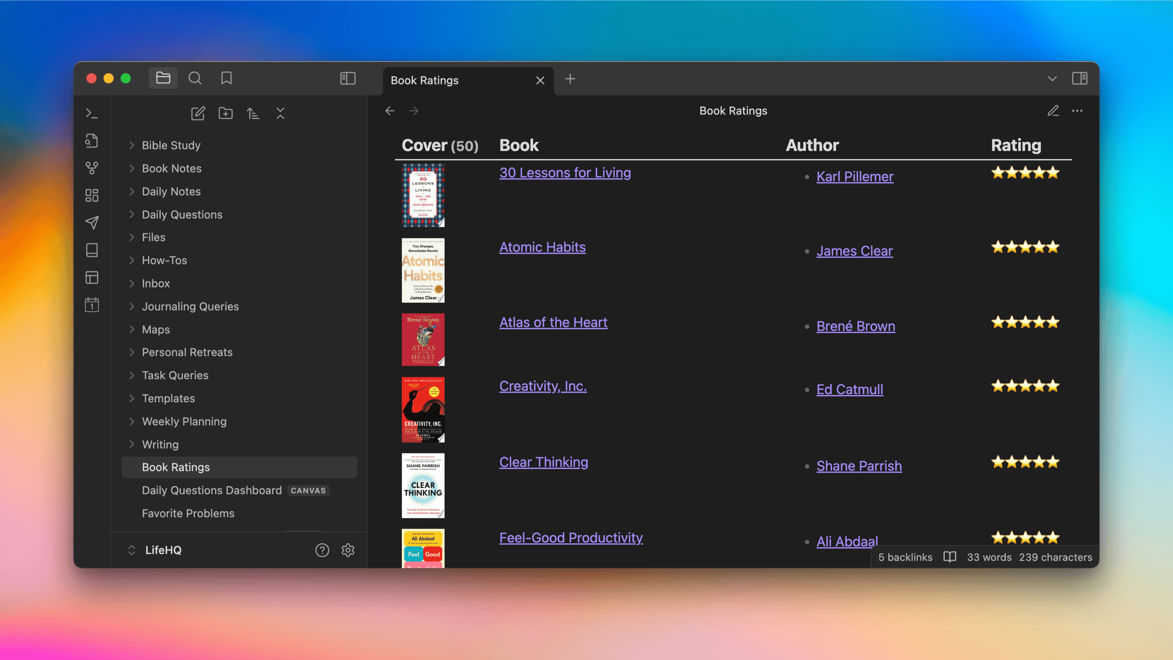This screenshot has height=660, width=1173.
Task: Click the Clear Thinking cover thumbnail
Action: point(423,485)
